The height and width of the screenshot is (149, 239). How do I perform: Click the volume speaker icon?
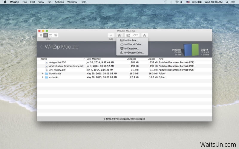(182, 2)
